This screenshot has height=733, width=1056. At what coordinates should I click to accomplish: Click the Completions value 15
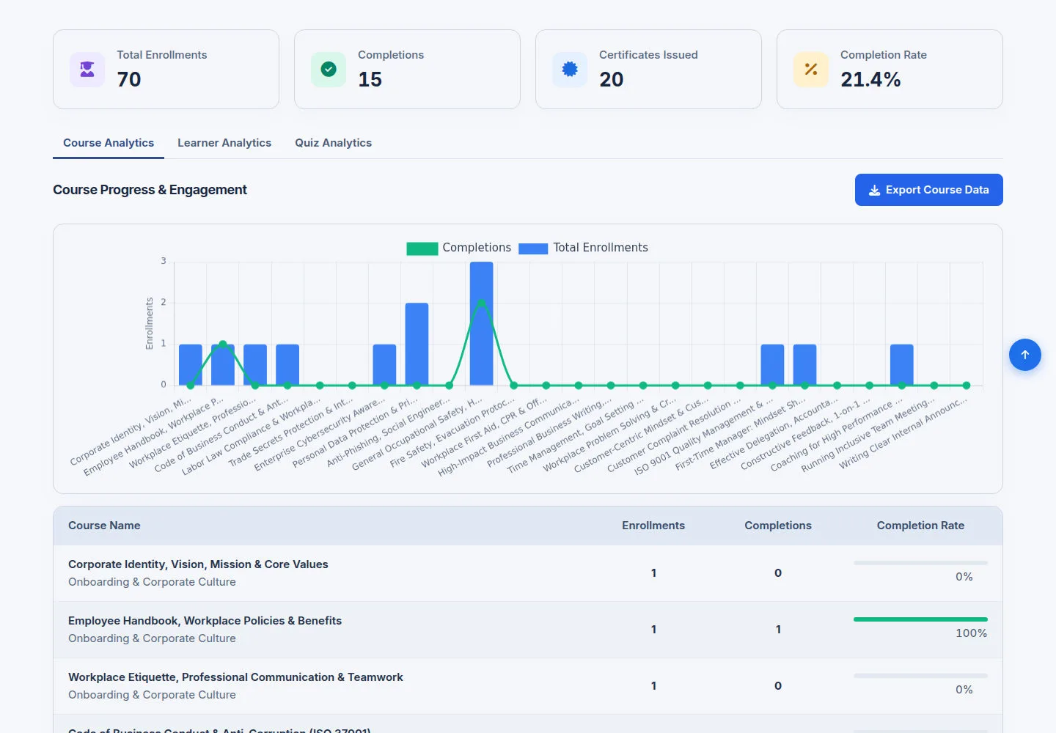click(x=370, y=79)
